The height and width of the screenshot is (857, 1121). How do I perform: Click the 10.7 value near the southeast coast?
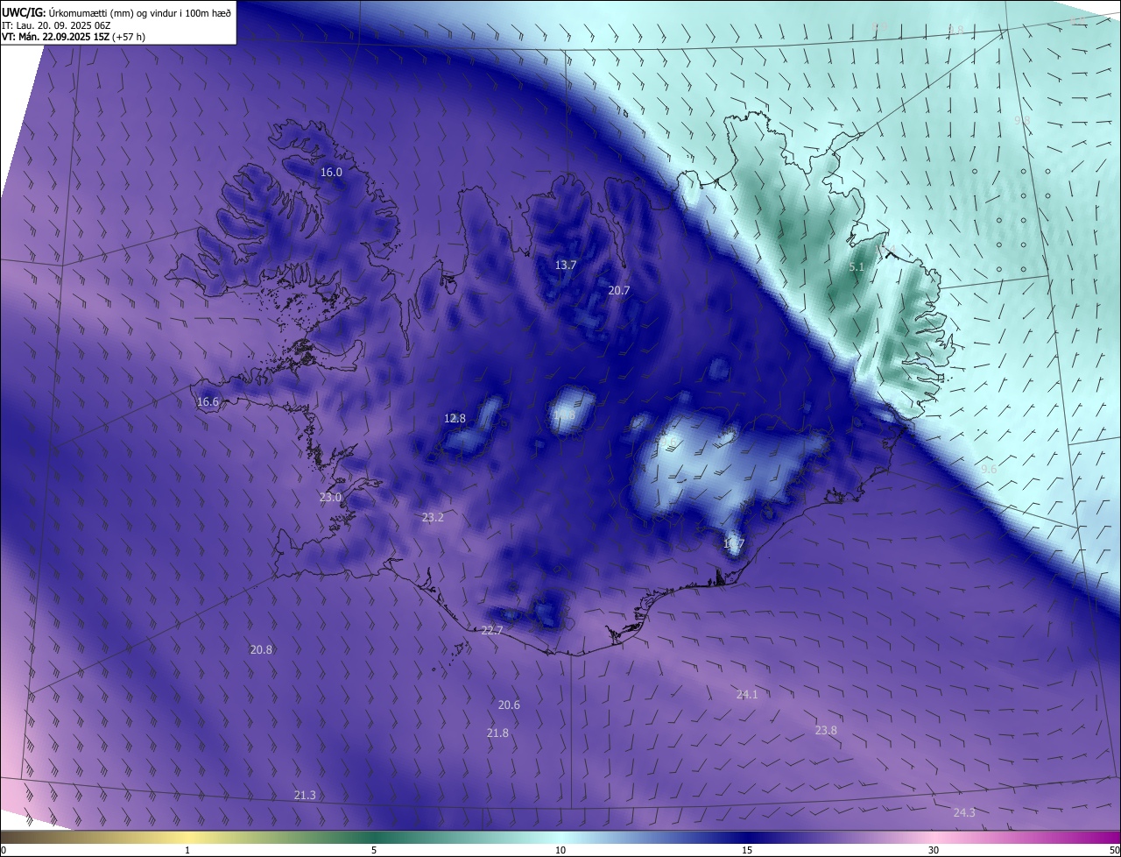point(734,544)
